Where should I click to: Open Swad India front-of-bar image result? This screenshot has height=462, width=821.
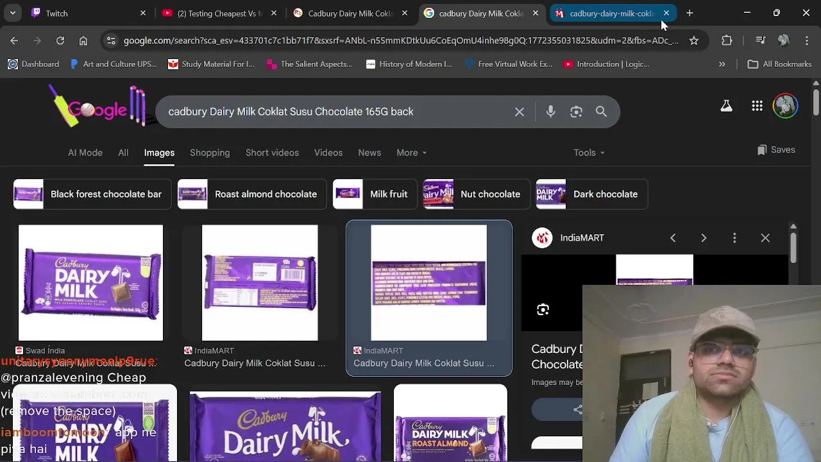tap(90, 282)
